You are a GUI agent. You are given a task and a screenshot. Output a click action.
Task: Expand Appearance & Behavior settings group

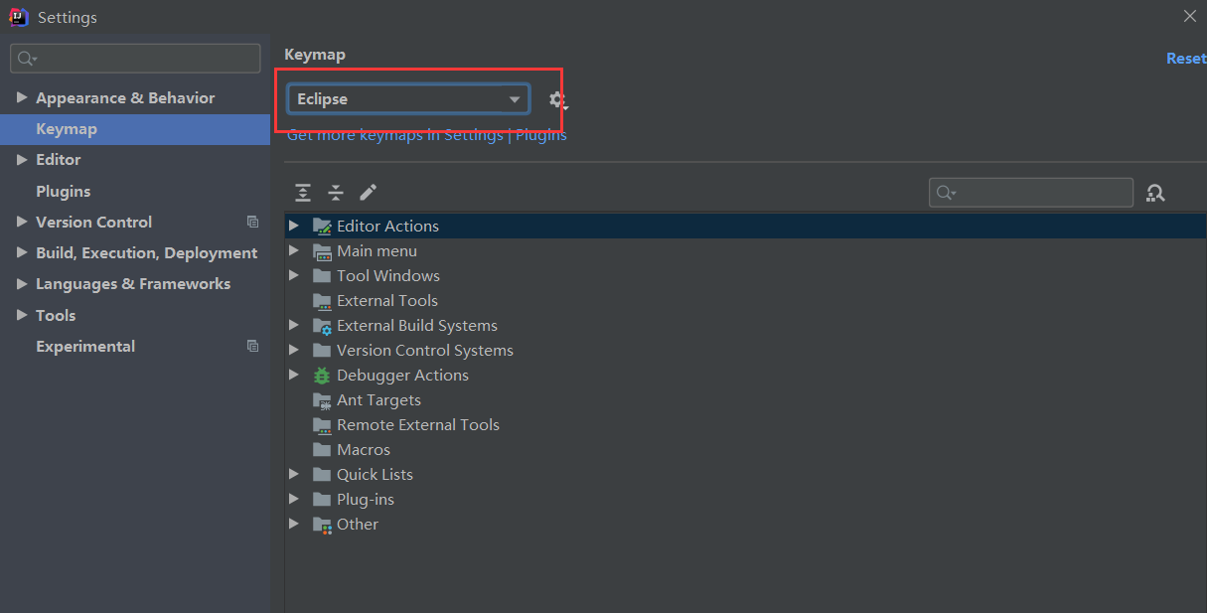(22, 98)
